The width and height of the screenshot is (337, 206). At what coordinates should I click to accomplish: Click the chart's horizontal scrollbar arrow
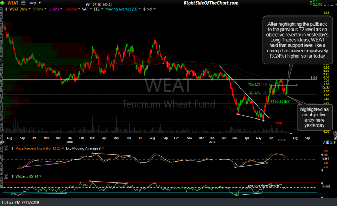(x=291, y=133)
